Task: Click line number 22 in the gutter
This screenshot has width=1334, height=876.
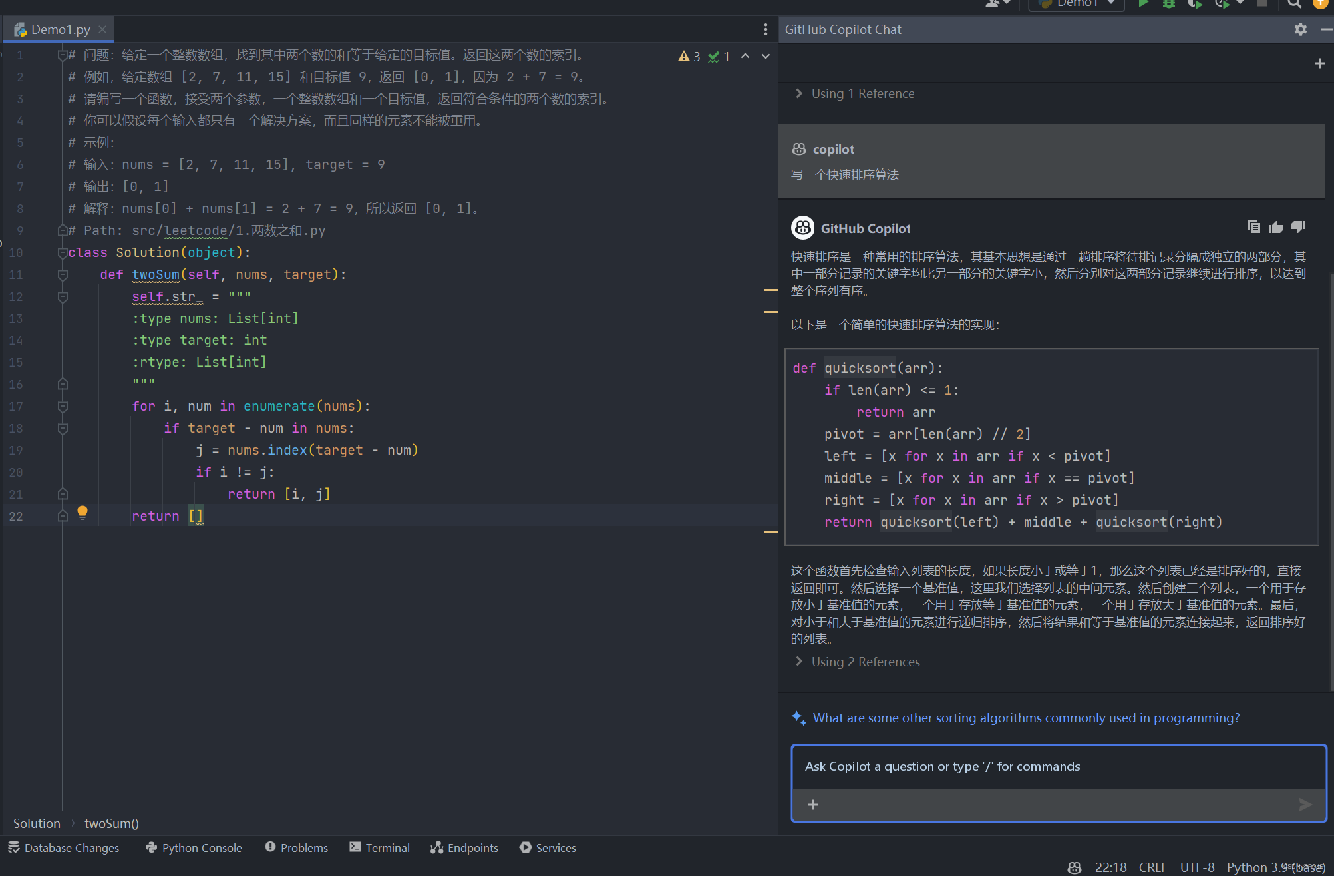Action: click(16, 516)
